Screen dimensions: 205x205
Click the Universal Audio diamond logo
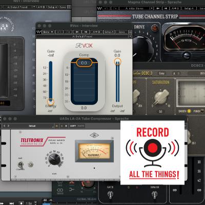click(94, 135)
